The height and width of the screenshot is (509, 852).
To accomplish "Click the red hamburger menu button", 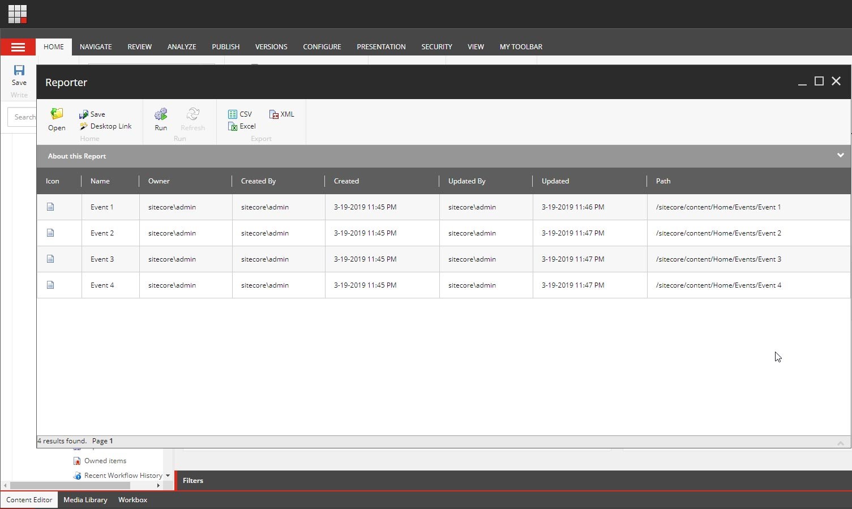I will (18, 47).
